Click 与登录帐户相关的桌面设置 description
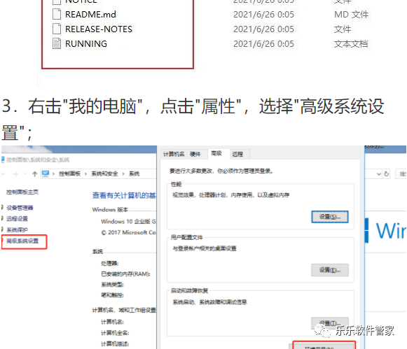407x349 pixels. click(205, 248)
